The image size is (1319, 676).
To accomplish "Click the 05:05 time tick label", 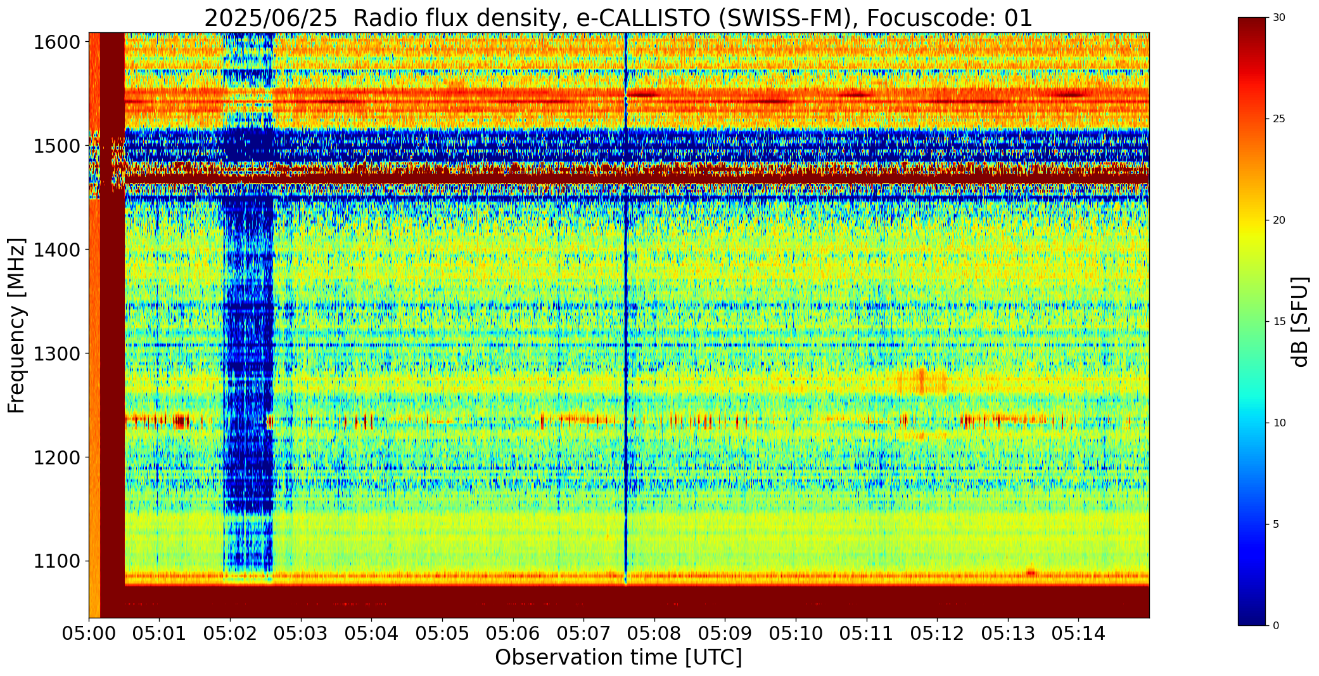I will 442,634.
